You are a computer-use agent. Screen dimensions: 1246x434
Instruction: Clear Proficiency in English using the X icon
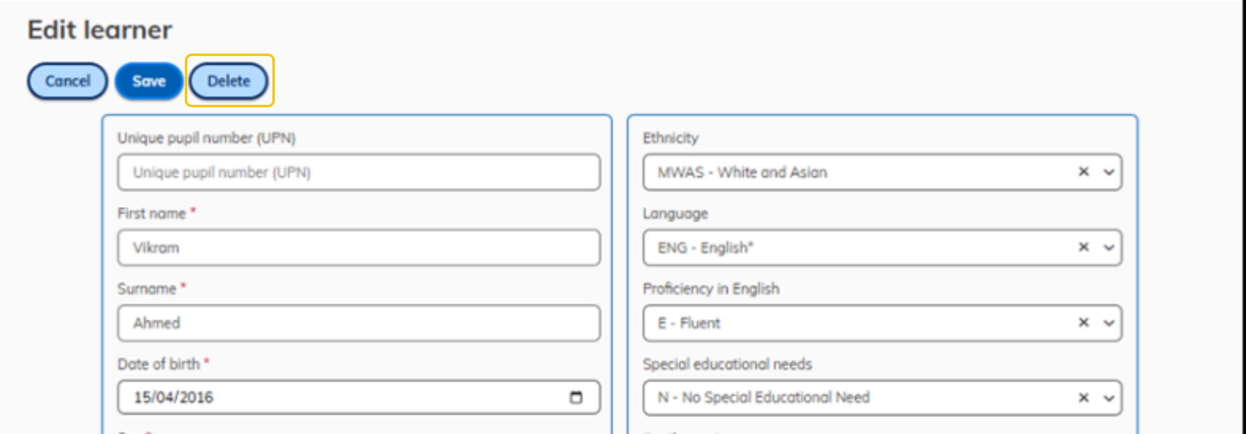coord(1084,323)
